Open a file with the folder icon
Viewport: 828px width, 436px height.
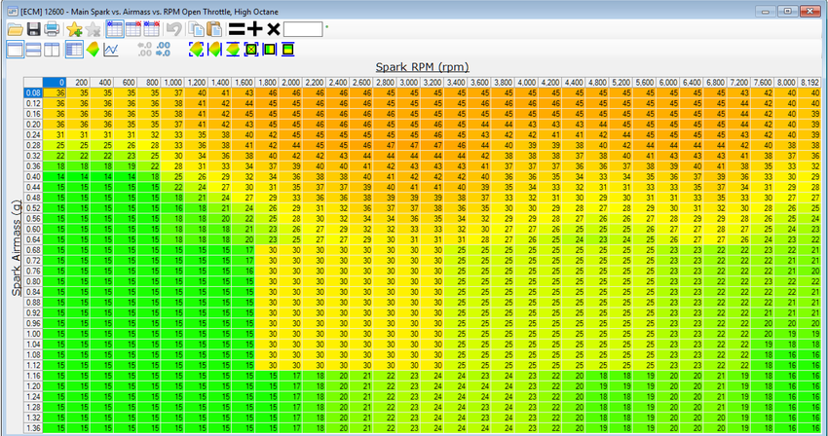(15, 29)
